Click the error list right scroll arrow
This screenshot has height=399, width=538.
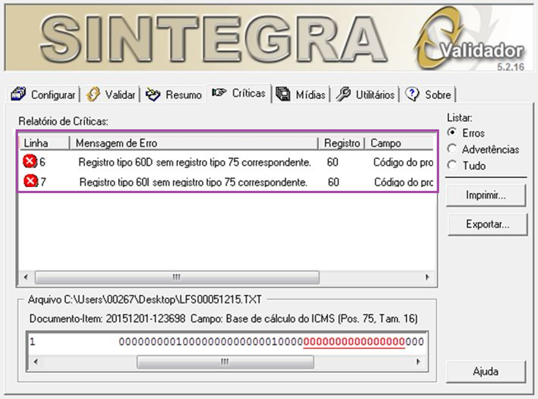(x=427, y=277)
